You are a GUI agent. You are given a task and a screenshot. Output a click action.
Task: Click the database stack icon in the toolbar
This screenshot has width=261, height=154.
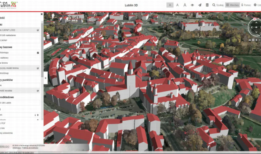pos(207,5)
